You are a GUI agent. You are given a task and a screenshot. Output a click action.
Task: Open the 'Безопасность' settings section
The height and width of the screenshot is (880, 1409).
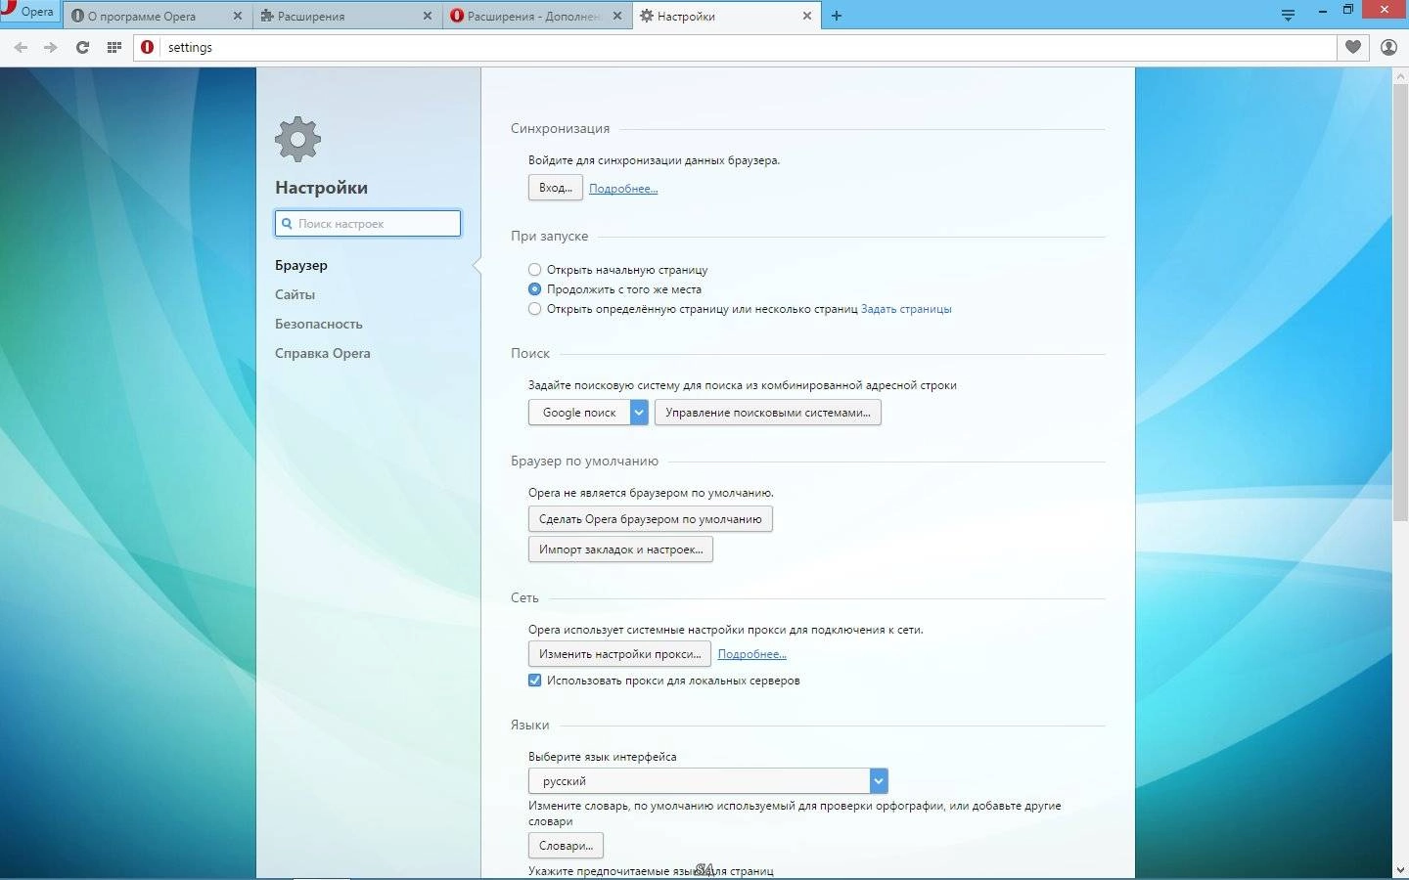(319, 324)
